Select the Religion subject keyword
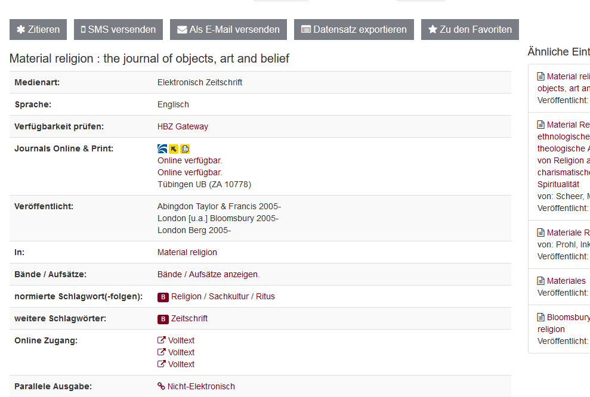This screenshot has height=397, width=590. coord(186,297)
